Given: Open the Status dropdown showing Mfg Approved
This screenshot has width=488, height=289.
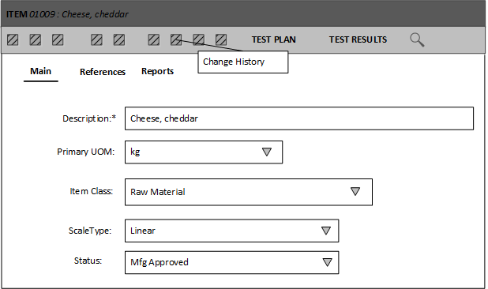Looking at the screenshot, I should (x=231, y=262).
